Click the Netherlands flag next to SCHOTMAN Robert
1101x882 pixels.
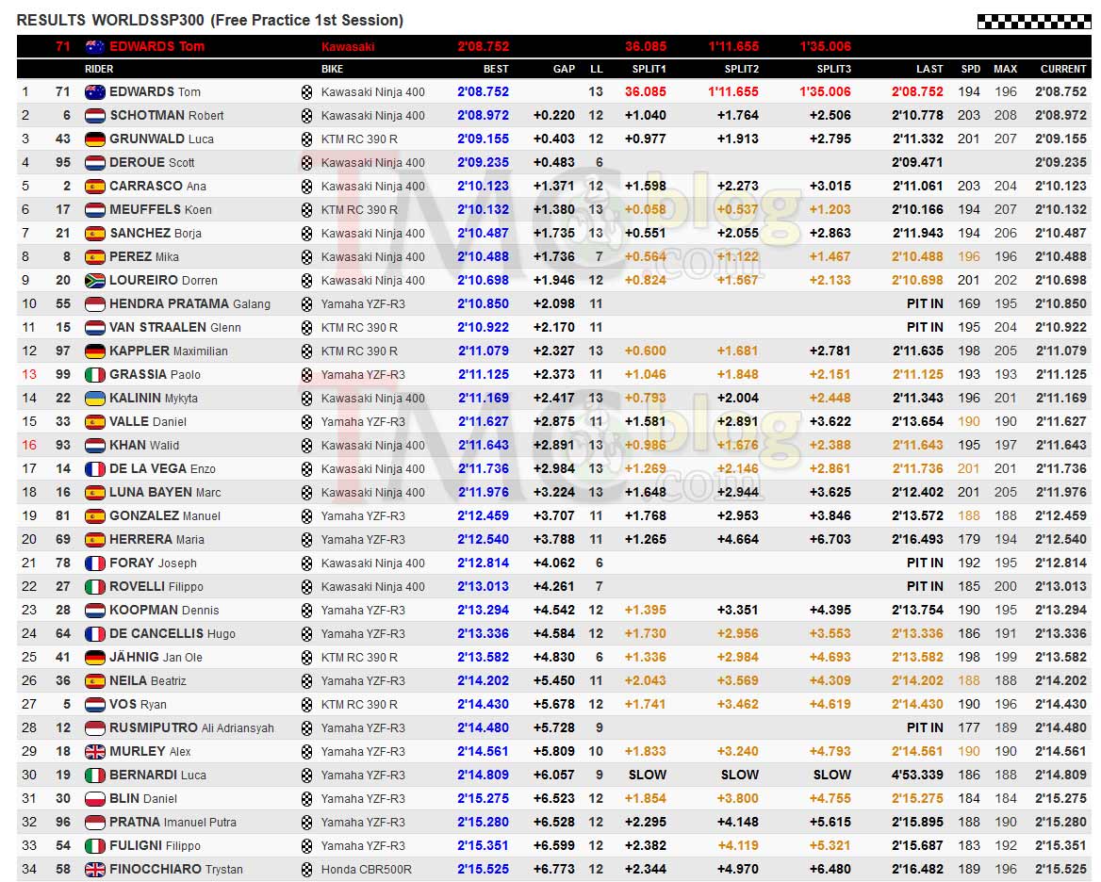(95, 116)
